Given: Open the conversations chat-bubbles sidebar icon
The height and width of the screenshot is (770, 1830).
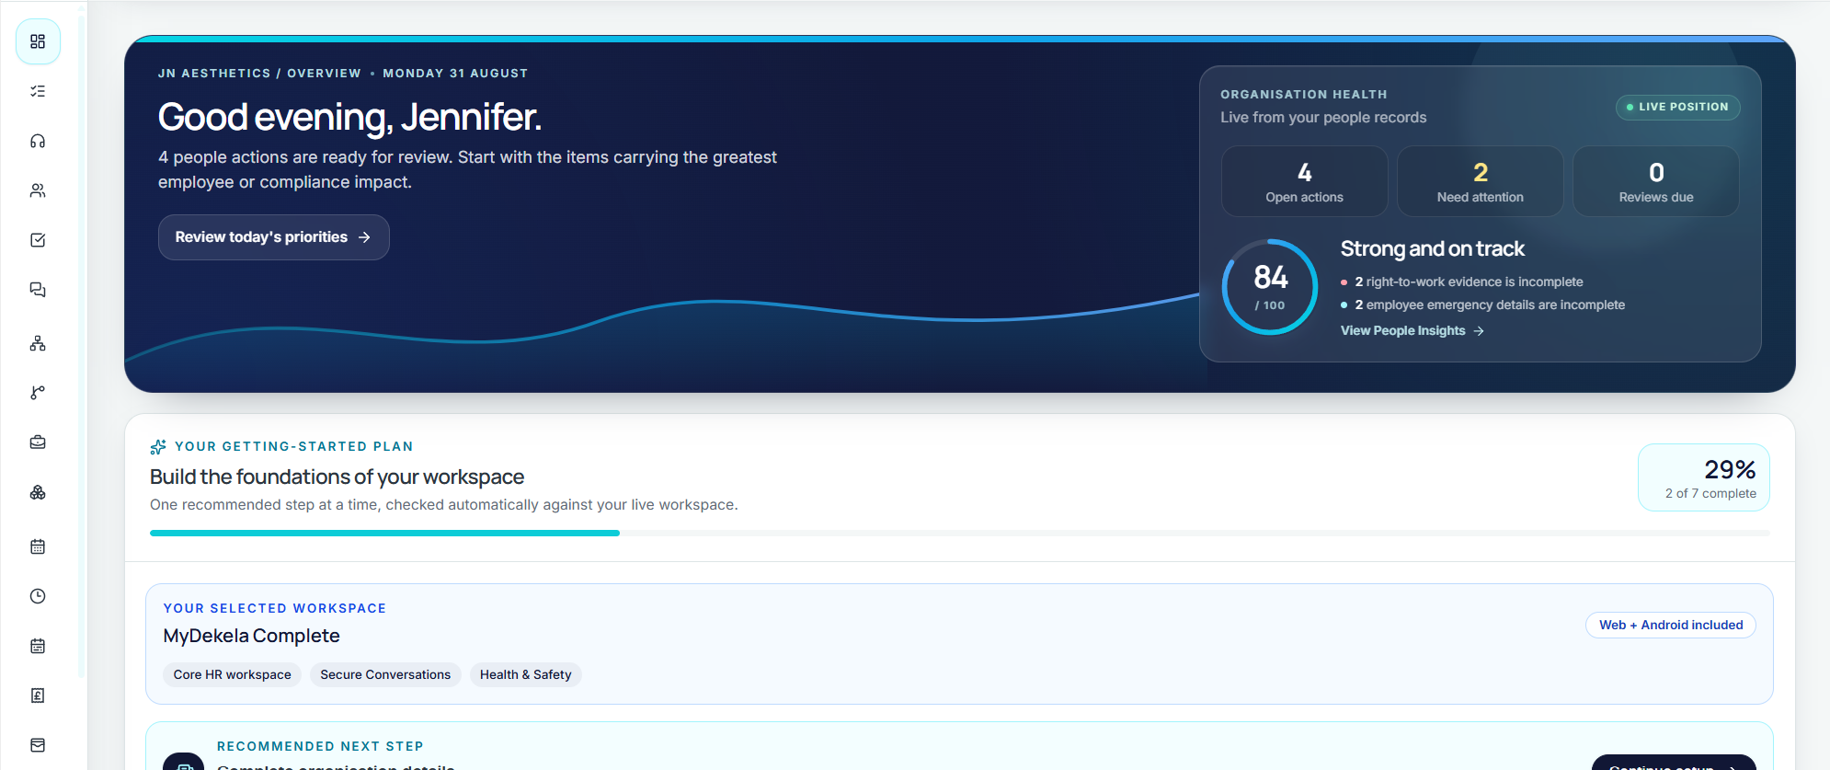Looking at the screenshot, I should click(38, 290).
